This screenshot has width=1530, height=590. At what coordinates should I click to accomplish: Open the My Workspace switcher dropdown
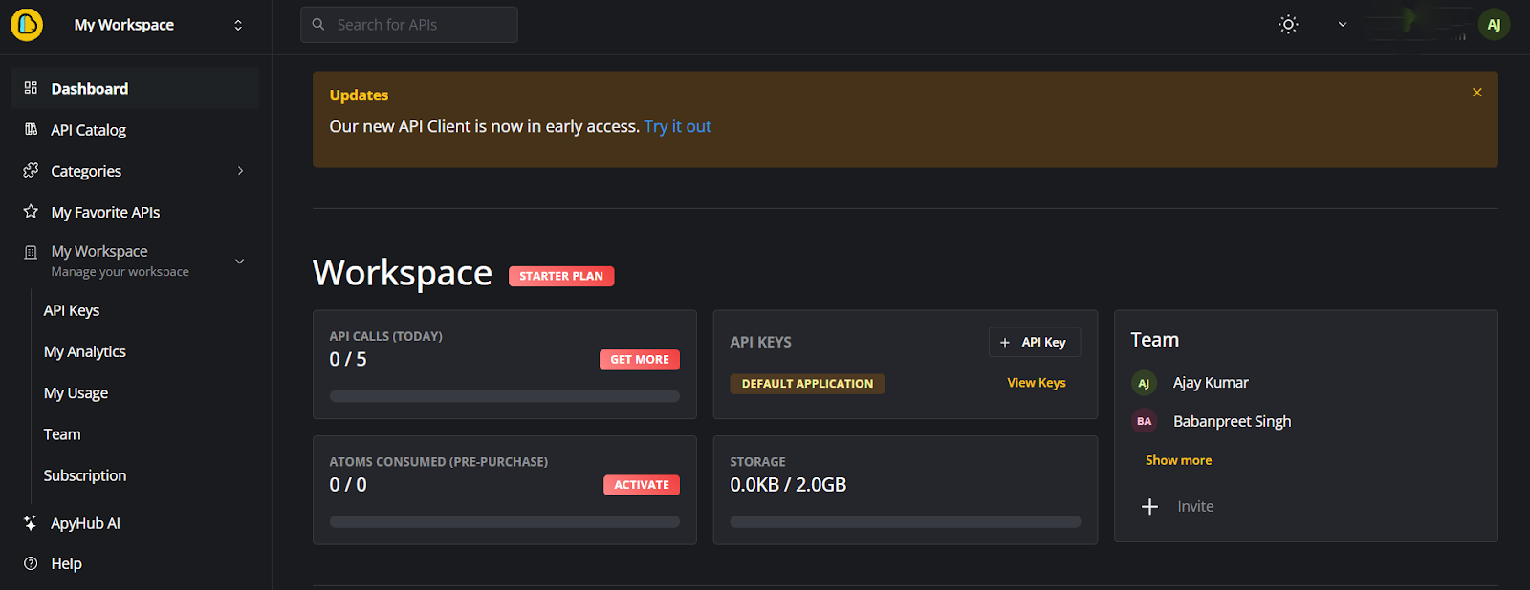tap(238, 25)
